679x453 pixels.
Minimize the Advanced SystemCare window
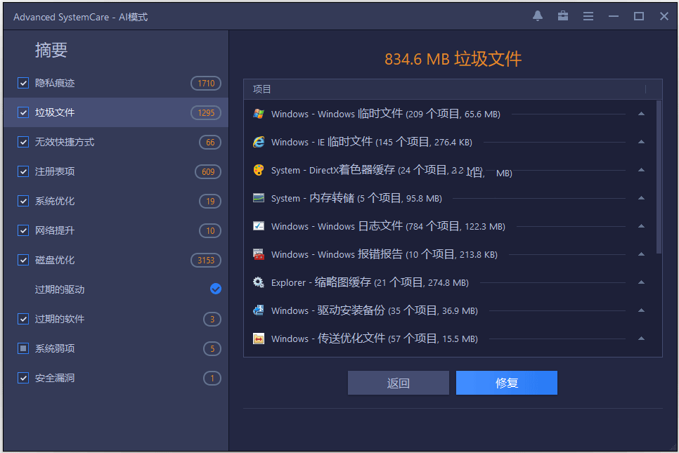tap(613, 16)
